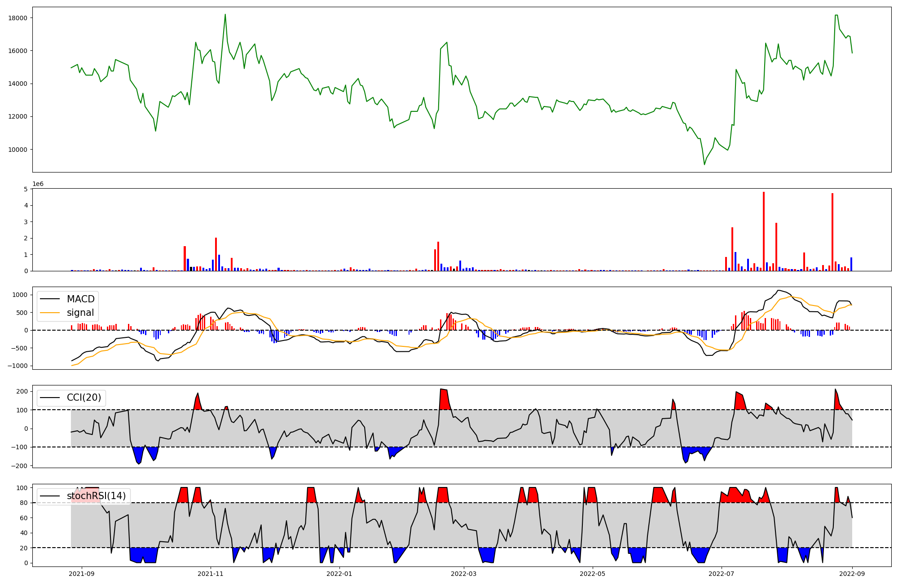The height and width of the screenshot is (584, 898).
Task: Click the 18000 price axis label
Action: tap(18, 18)
